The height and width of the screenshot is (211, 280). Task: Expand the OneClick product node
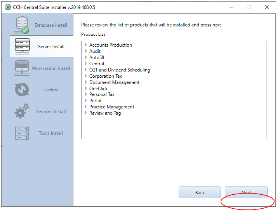[x=86, y=88]
